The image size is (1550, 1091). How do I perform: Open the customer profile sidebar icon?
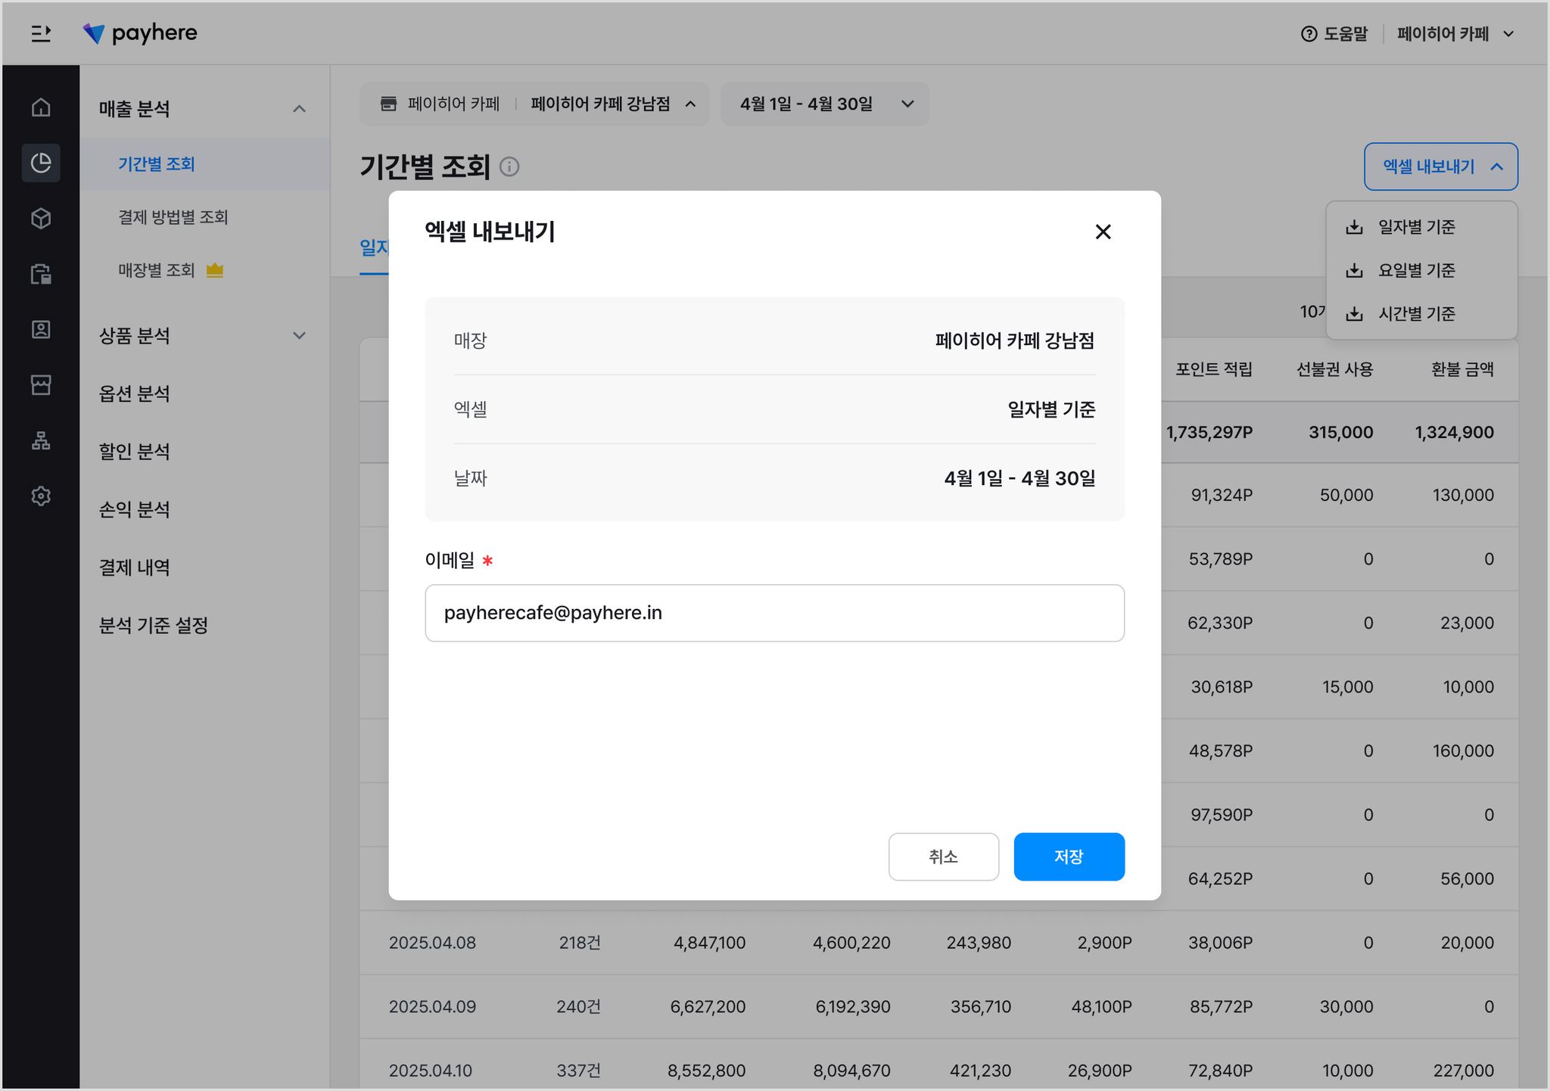[x=41, y=329]
